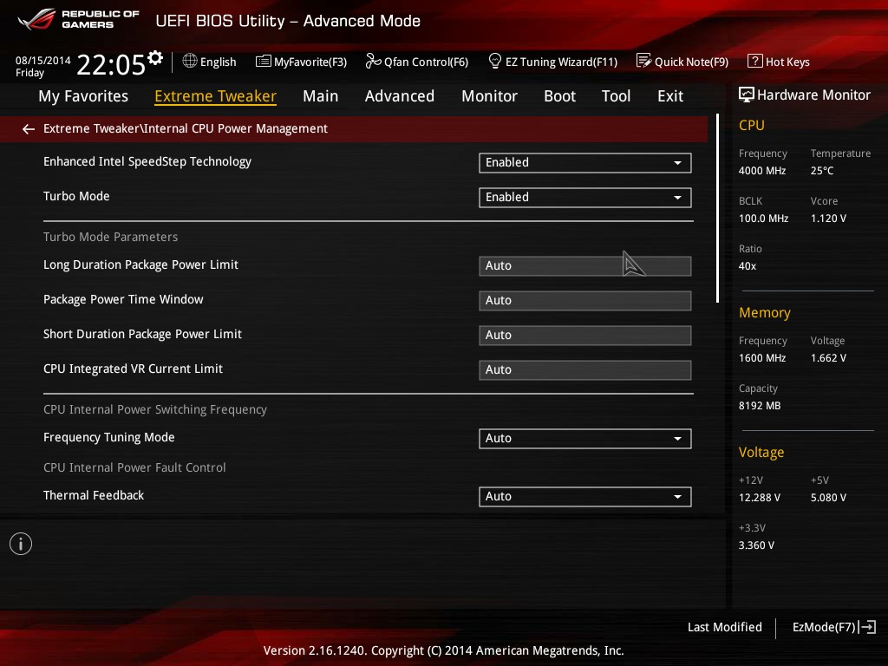Switch to EzMode(F7)
888x666 pixels.
(833, 627)
